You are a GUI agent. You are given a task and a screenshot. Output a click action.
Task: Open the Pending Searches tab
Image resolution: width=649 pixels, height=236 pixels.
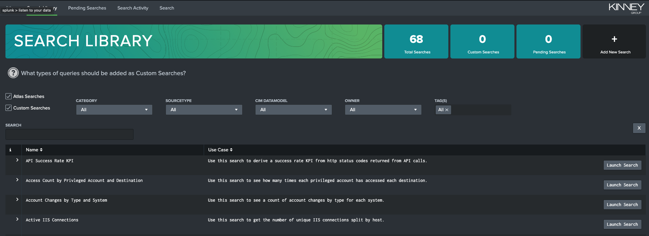tap(87, 8)
